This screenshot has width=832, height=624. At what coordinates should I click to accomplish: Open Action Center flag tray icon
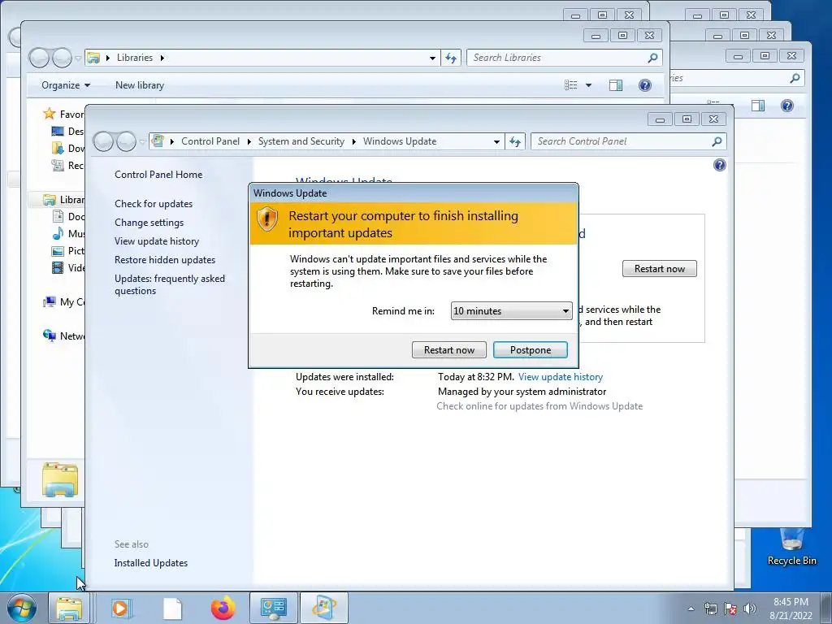click(730, 609)
